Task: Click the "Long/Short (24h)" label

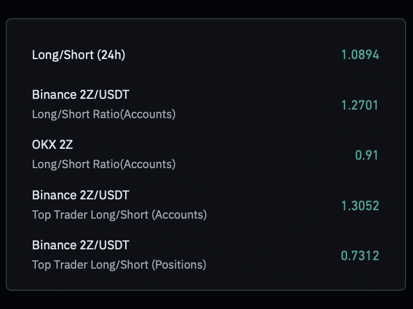Action: (79, 55)
